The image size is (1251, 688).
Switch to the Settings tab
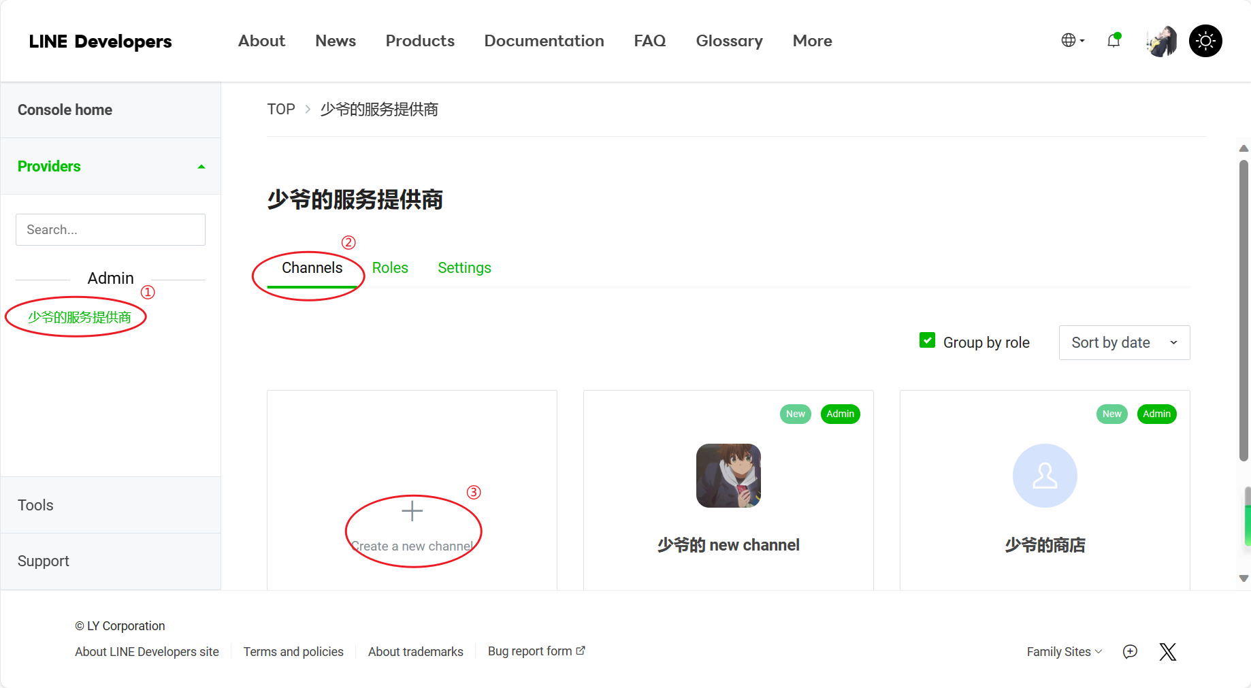point(464,268)
